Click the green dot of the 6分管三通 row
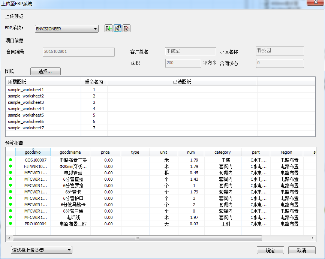 coord(10,211)
